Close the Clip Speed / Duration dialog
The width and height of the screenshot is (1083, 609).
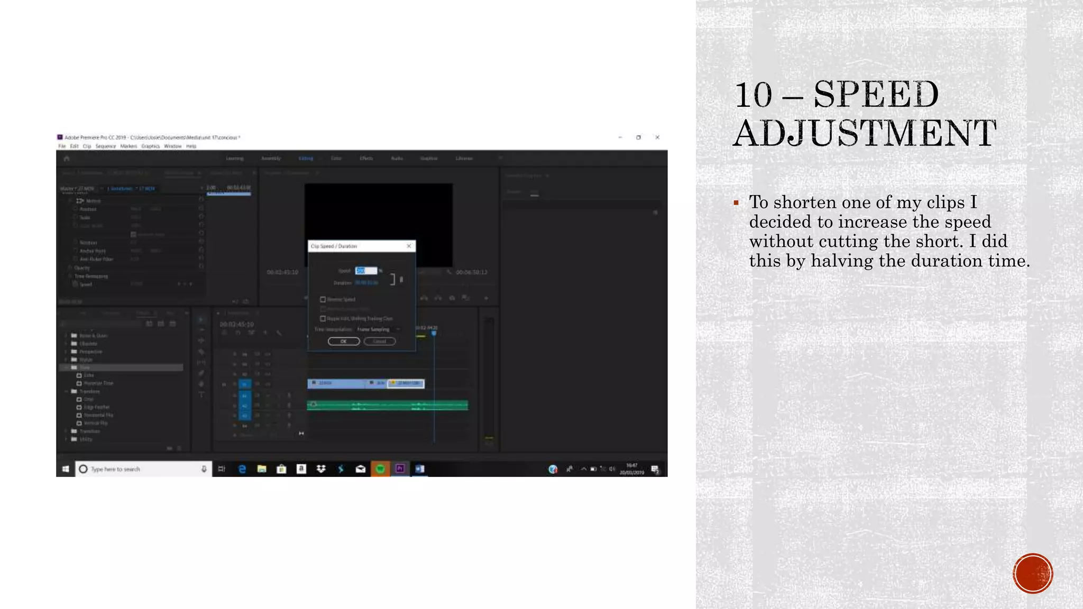coord(409,246)
